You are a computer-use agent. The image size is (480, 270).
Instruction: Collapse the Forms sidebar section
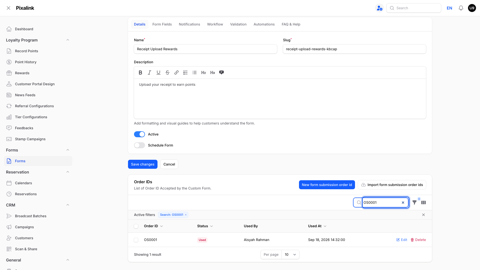tap(68, 150)
